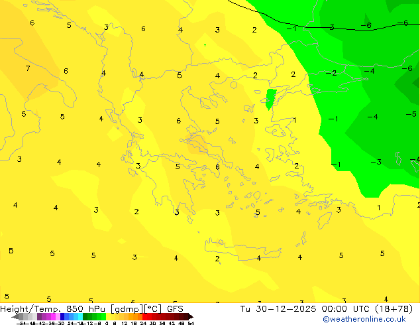Click the Tu 30-12-2025 00:00 UTC timestamp

(x=326, y=309)
